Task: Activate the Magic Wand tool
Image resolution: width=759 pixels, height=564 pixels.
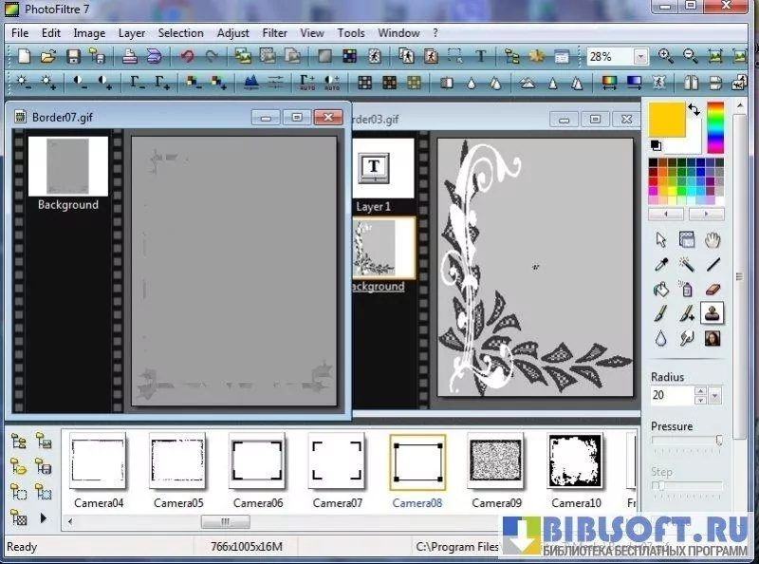Action: tap(687, 265)
